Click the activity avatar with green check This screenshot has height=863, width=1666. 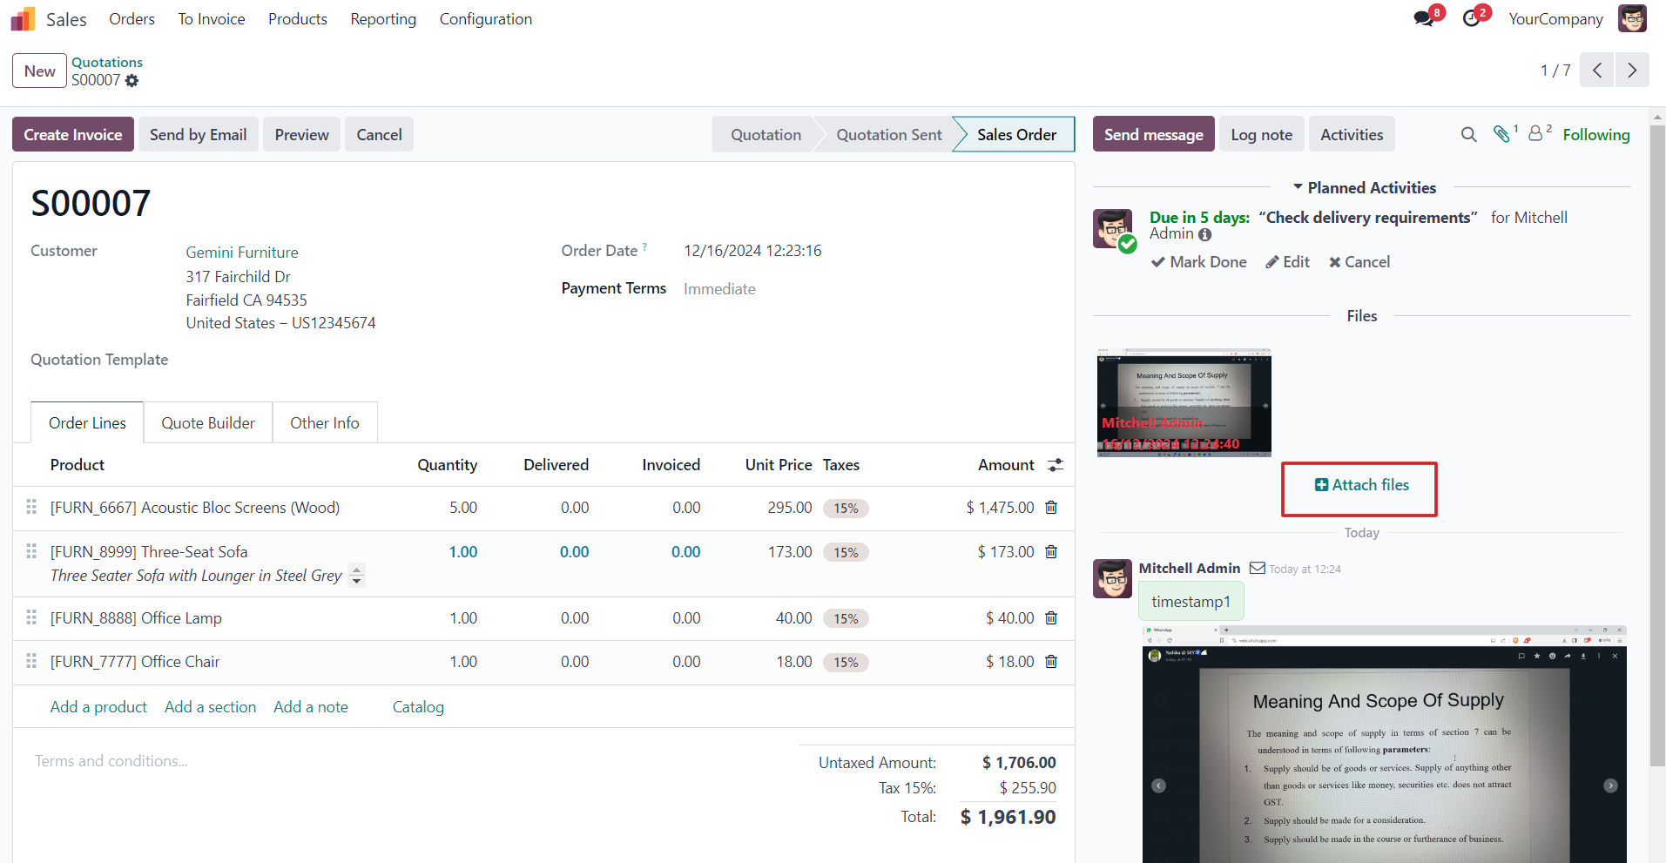coord(1113,230)
